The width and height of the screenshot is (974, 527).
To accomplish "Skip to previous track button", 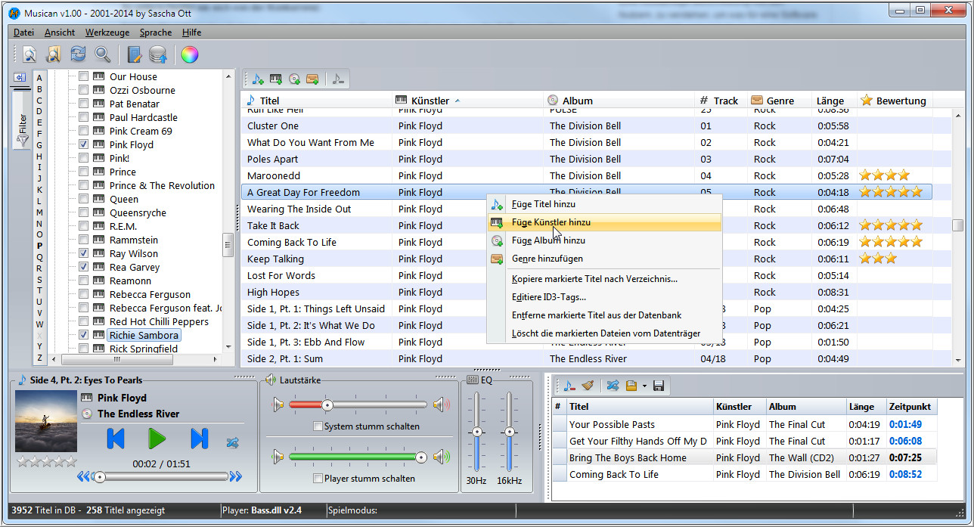I will click(x=115, y=439).
